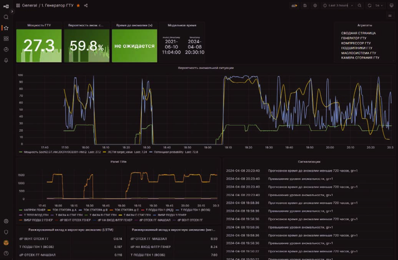Screen dimensions: 398x260
Task: Refresh the dashboard now
Action: (x=369, y=5)
